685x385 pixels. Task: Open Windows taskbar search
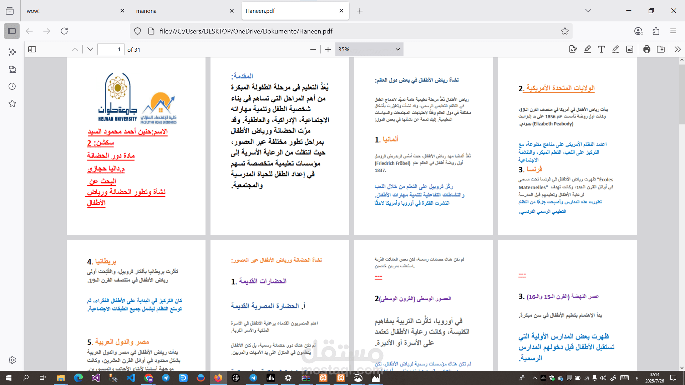pos(26,378)
